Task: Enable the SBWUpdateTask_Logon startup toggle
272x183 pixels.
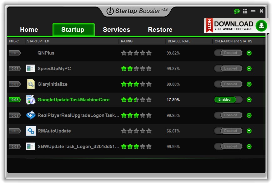Action: tap(228, 147)
